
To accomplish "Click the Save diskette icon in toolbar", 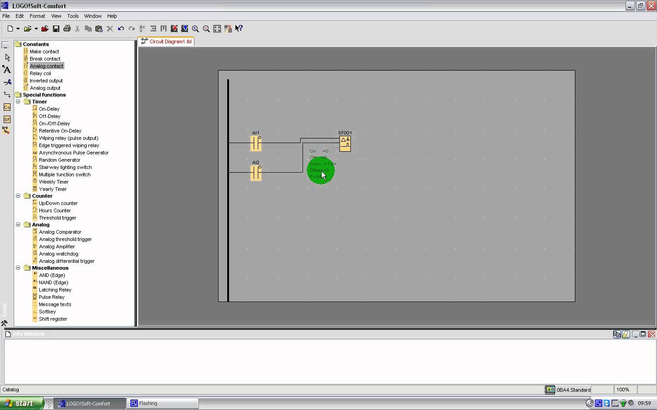I will click(x=56, y=29).
